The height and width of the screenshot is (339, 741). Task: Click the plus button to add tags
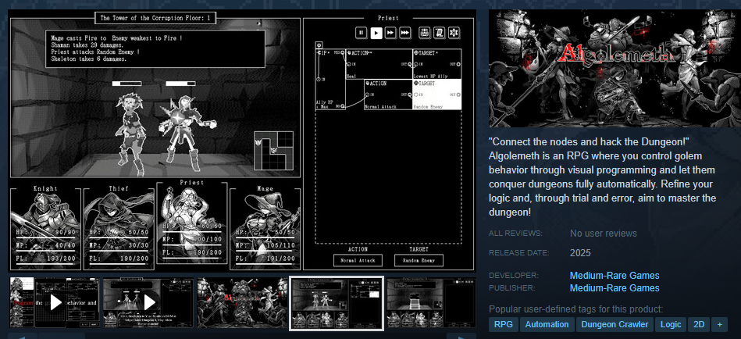pos(719,324)
